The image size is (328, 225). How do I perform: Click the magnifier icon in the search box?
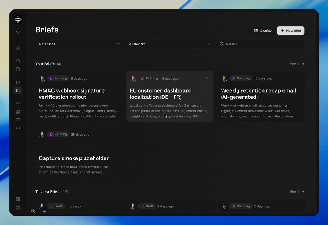coord(222,44)
